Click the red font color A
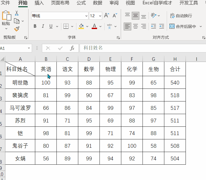The height and width of the screenshot is (180, 206). click(94, 26)
